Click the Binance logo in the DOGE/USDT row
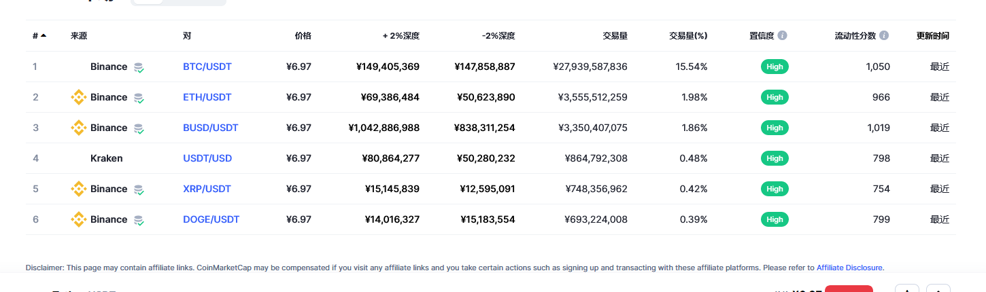The width and height of the screenshot is (986, 292). 79,219
